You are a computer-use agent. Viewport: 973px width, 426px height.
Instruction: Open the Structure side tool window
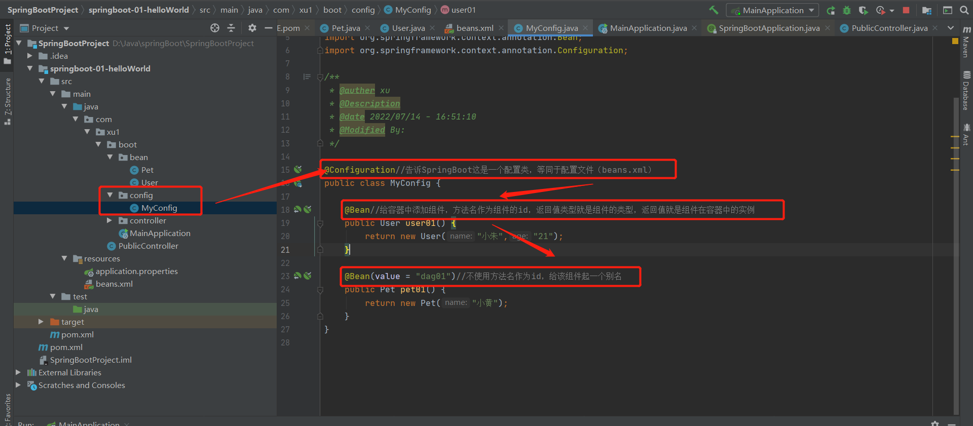(7, 101)
